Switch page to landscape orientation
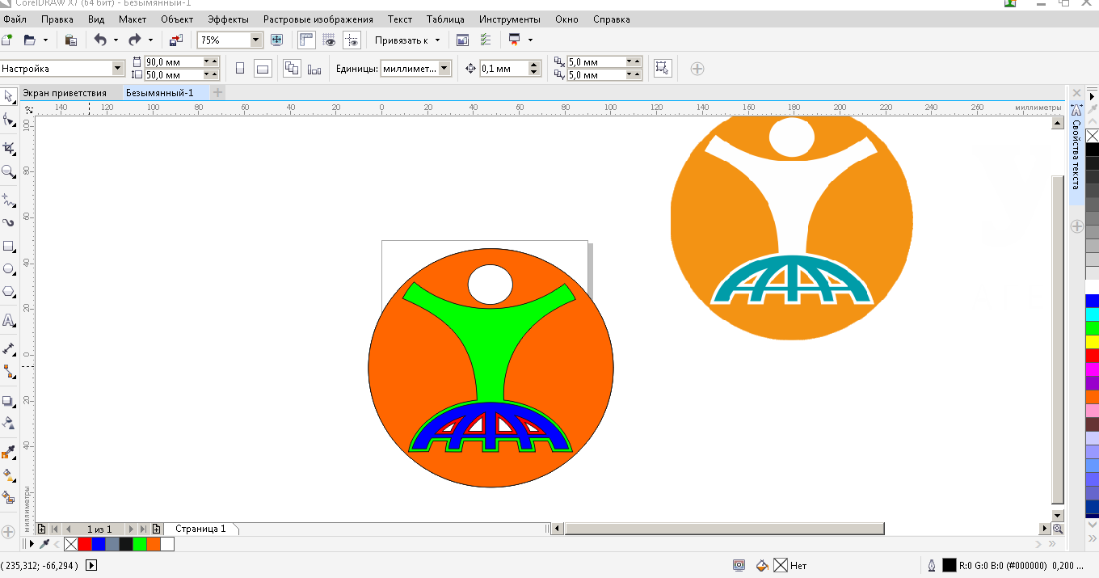 pyautogui.click(x=263, y=69)
